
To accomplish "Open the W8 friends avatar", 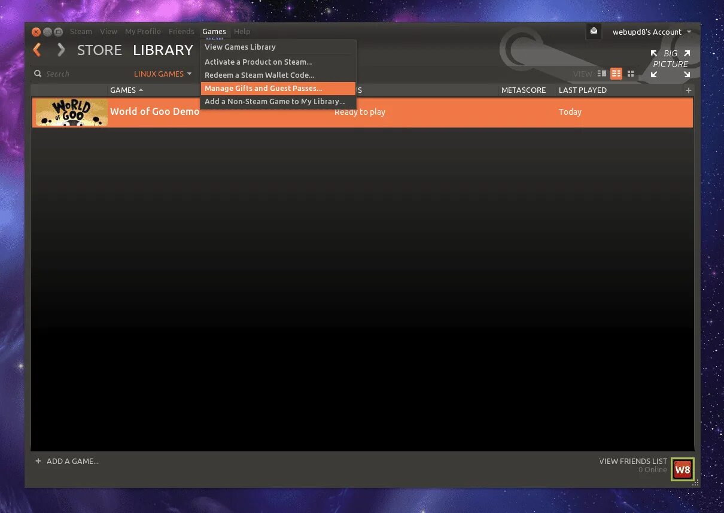I will tap(682, 469).
